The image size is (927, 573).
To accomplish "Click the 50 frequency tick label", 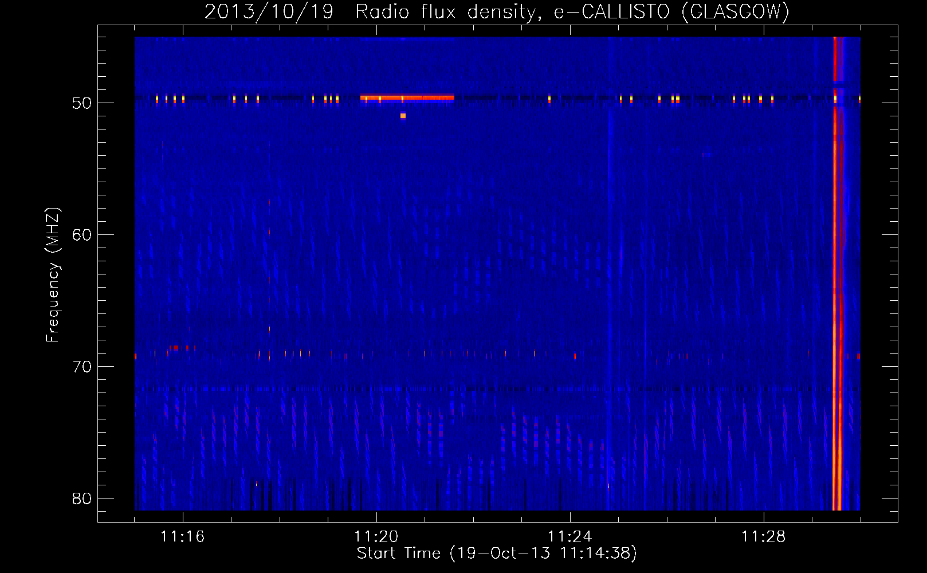I will [82, 103].
